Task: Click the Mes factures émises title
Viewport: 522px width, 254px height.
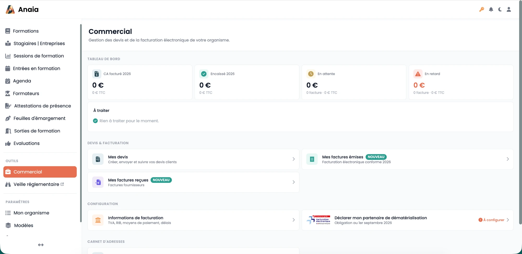Action: tap(342, 157)
